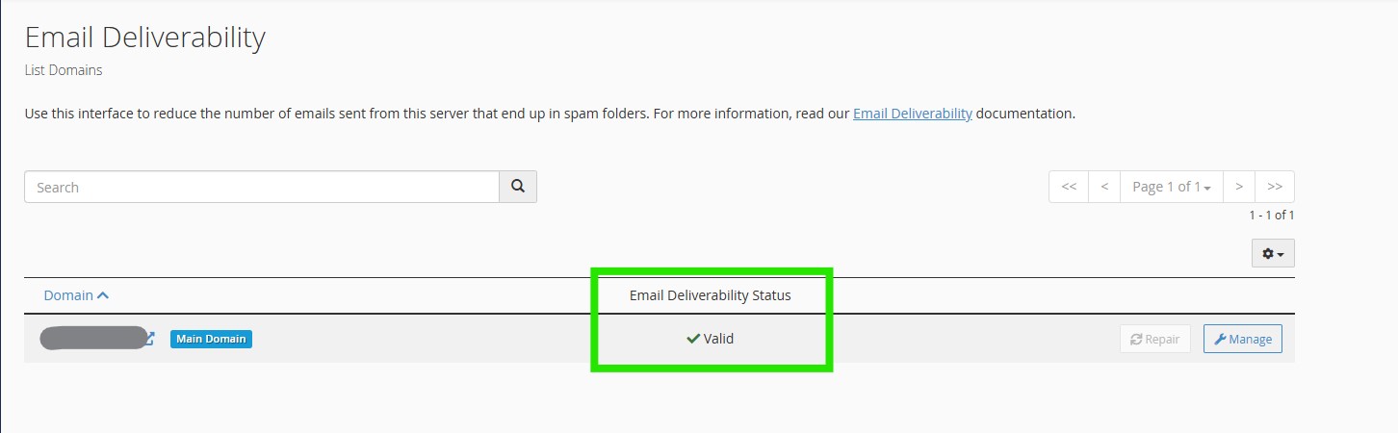The height and width of the screenshot is (433, 1398).
Task: Click the Email Deliverability page heading
Action: click(x=144, y=38)
